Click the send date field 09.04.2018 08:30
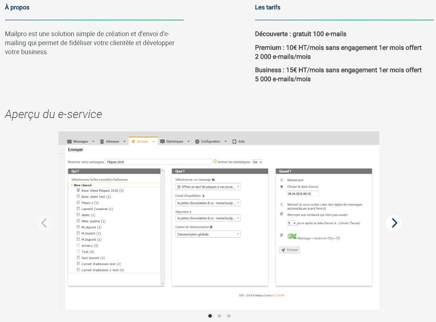Viewport: 436px width, 322px height. (x=303, y=193)
